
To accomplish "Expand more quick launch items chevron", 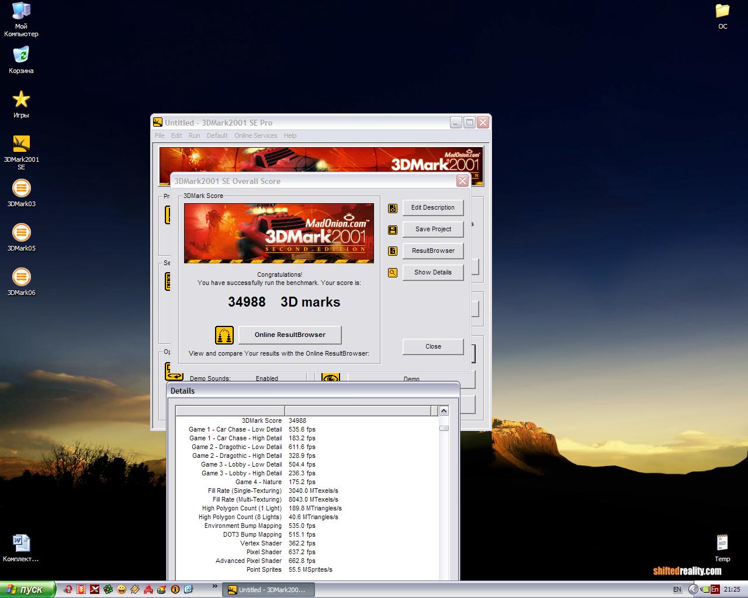I will point(214,586).
